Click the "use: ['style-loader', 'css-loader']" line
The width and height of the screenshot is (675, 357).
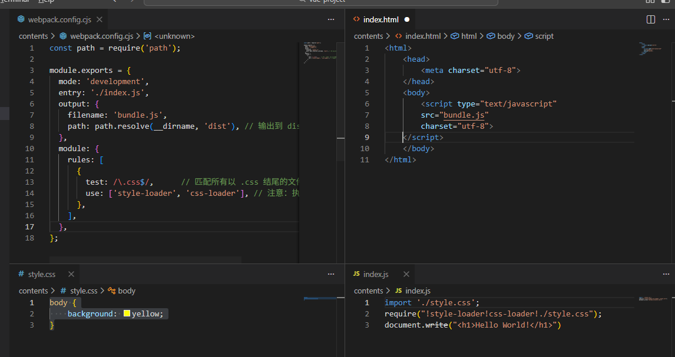pyautogui.click(x=167, y=193)
